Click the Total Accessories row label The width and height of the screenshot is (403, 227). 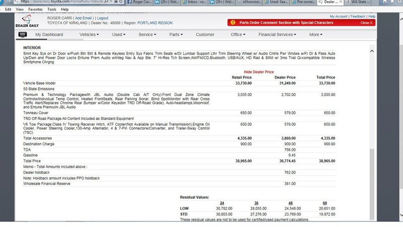[37, 138]
